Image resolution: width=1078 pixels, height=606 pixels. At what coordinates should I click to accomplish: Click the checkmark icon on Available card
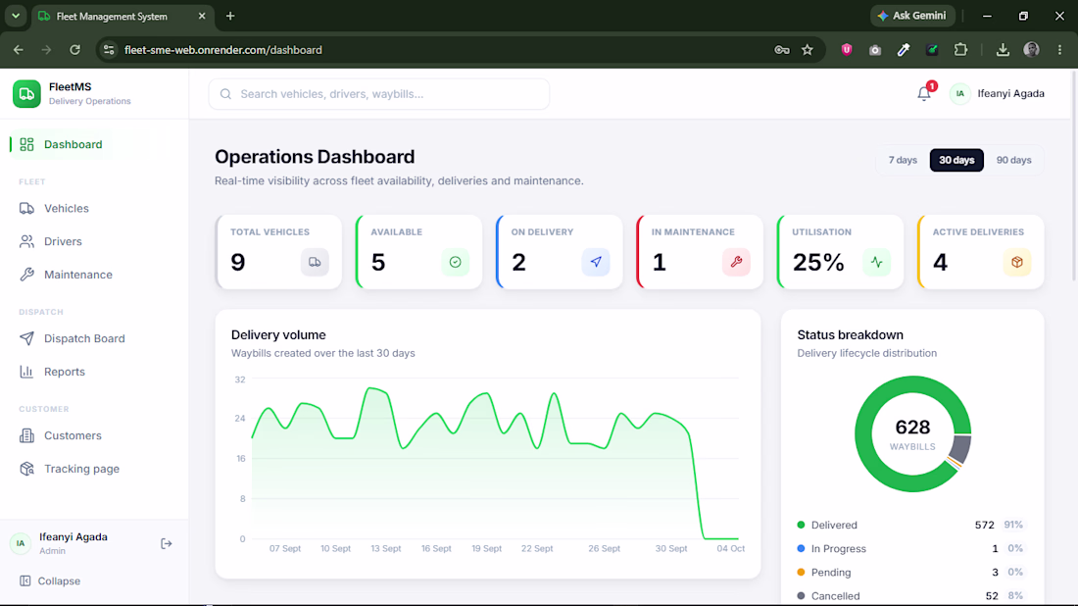pos(455,262)
